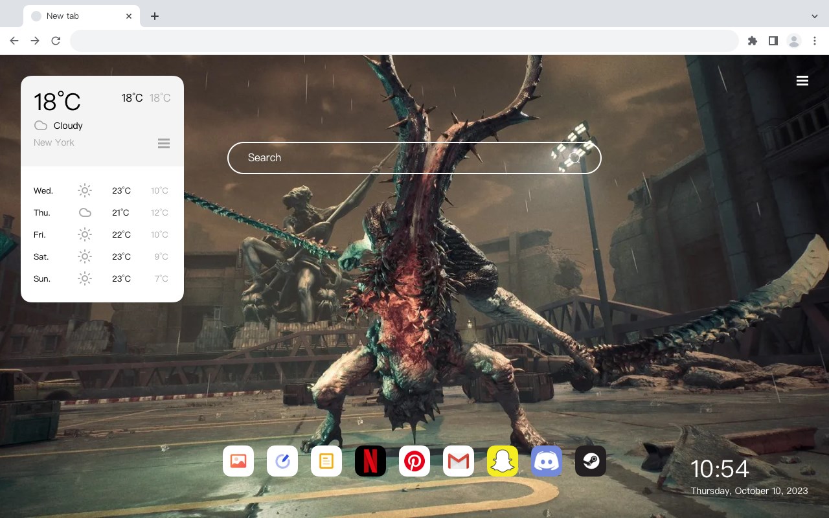
Task: Click the sunny icon for Sat.
Action: [x=85, y=256]
